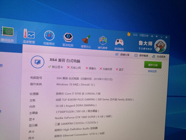The width and height of the screenshot is (186, 140).
Task: Click the 主硬盘 label
Action: coord(33,113)
